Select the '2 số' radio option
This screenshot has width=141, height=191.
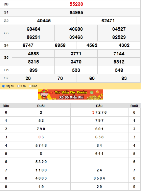coord(19,86)
